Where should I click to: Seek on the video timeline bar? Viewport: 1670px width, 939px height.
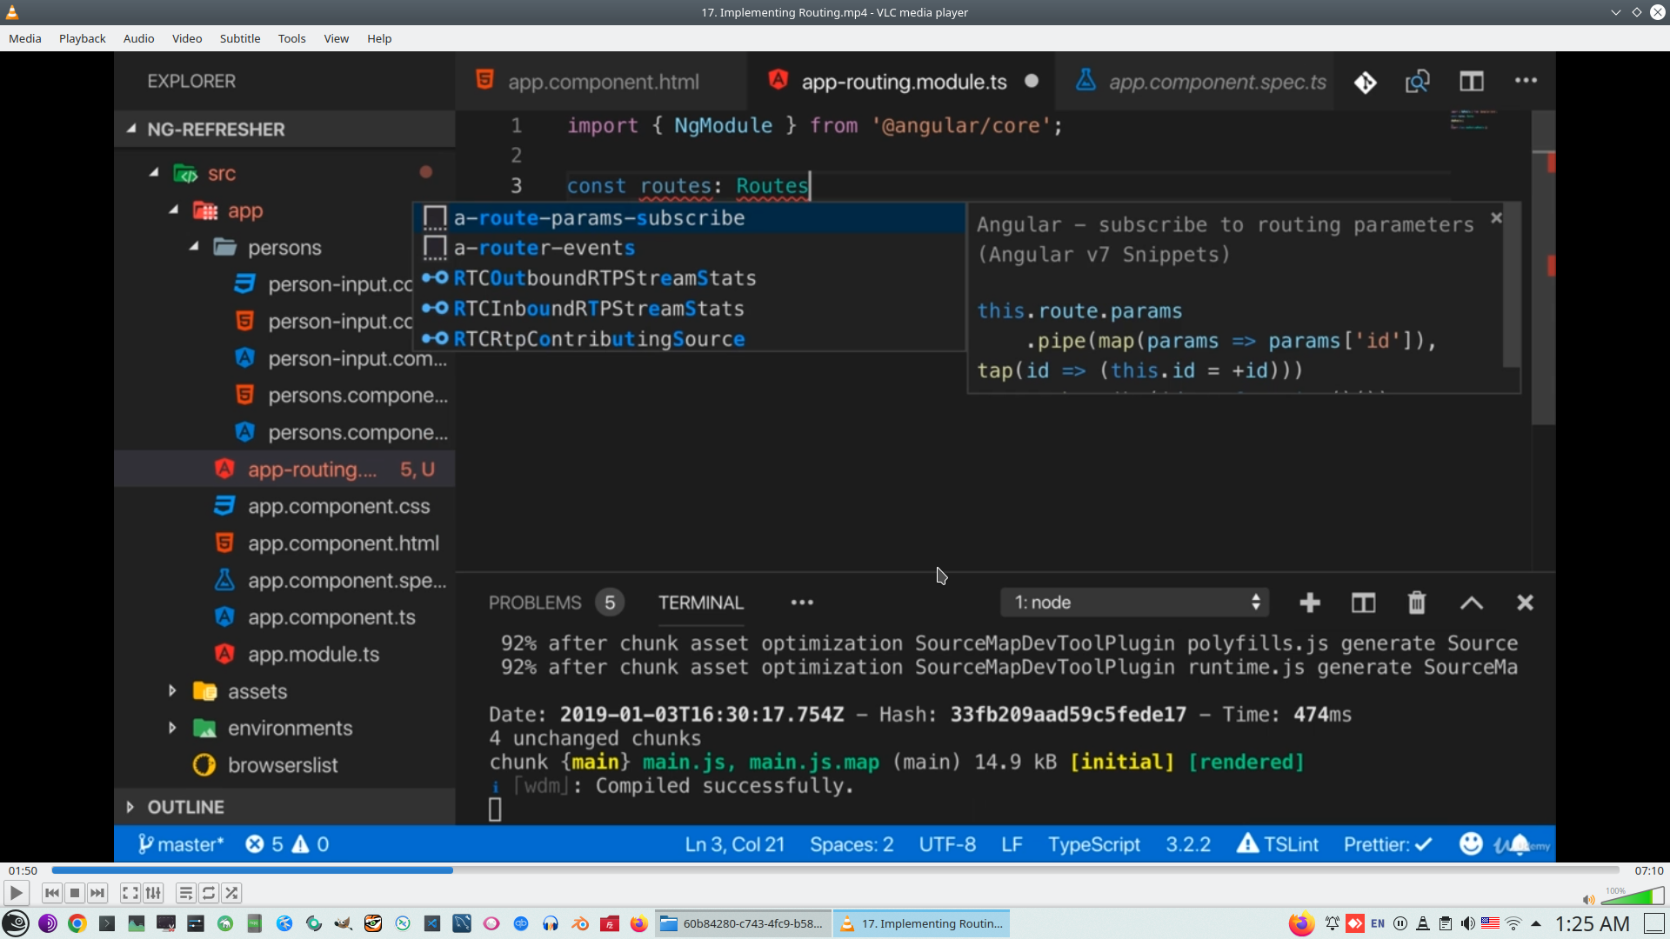pos(835,870)
